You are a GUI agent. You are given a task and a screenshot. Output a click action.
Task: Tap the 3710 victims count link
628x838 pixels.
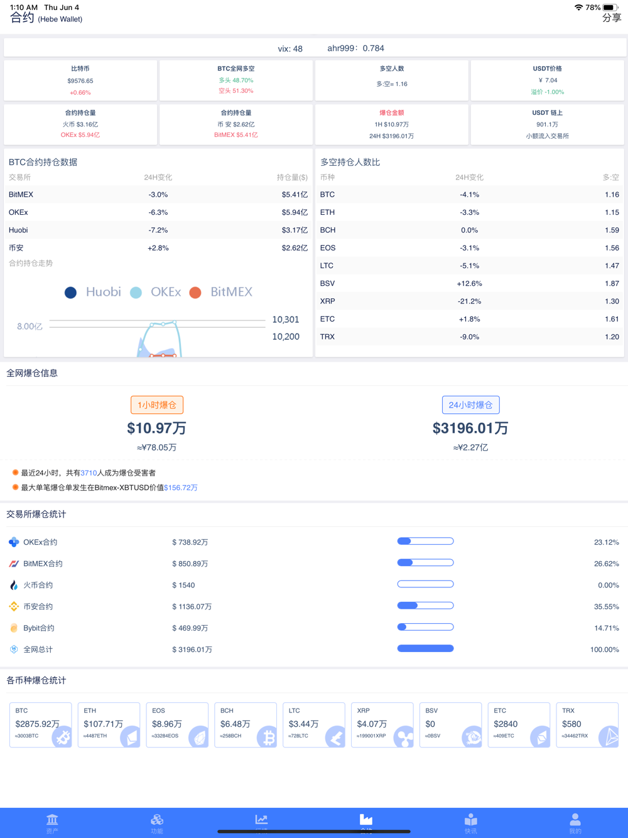point(89,473)
